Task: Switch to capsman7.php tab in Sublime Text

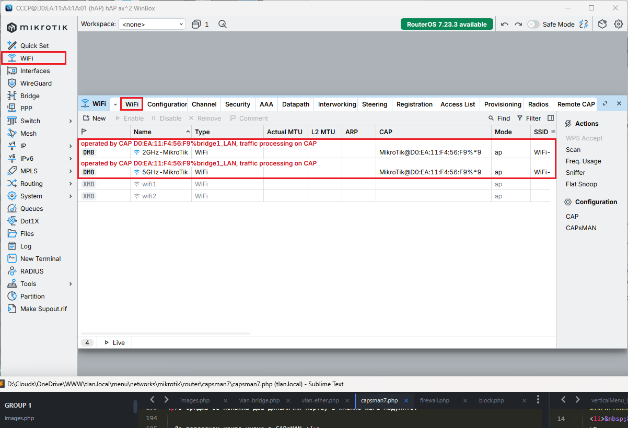Action: 379,400
